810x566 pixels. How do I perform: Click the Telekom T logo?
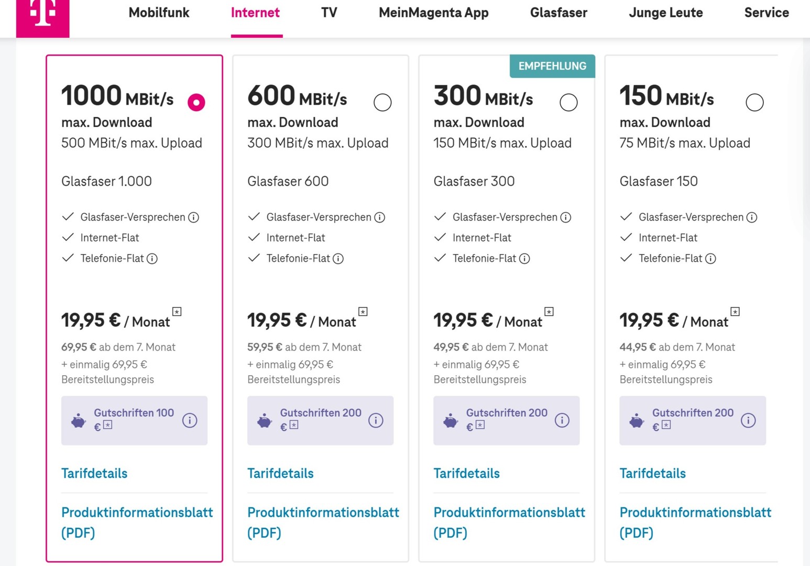pos(42,16)
